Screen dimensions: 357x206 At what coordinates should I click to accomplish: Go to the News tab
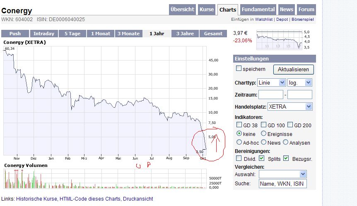pos(286,10)
